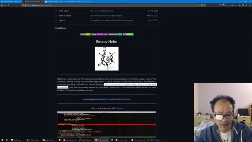Open the Microsoft Edge taskbar icon
The height and width of the screenshot is (142, 252).
point(112,140)
